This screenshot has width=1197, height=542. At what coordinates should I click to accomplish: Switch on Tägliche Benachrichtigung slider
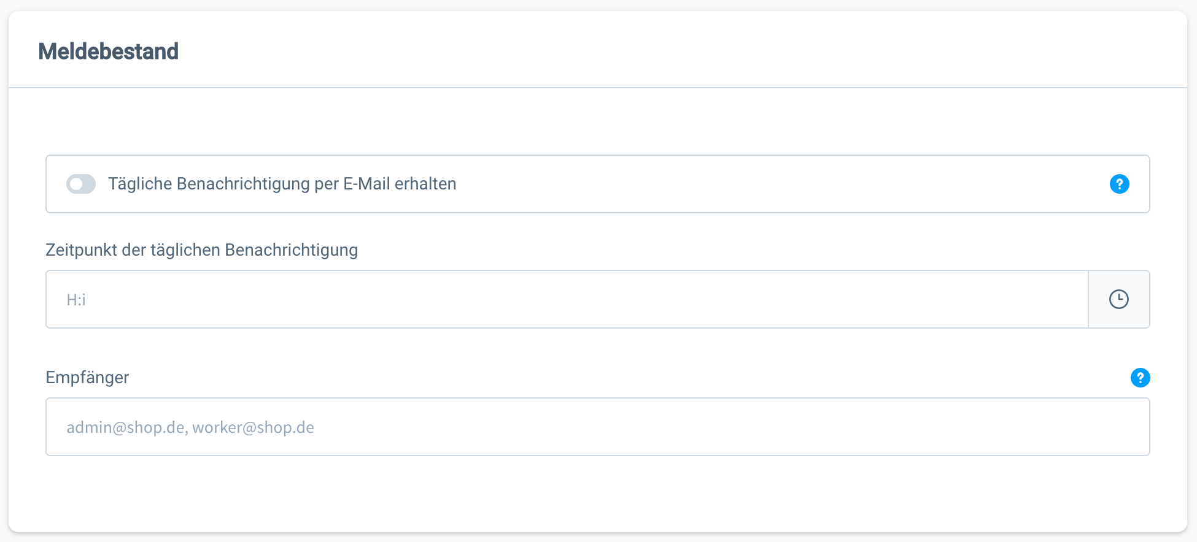(81, 184)
